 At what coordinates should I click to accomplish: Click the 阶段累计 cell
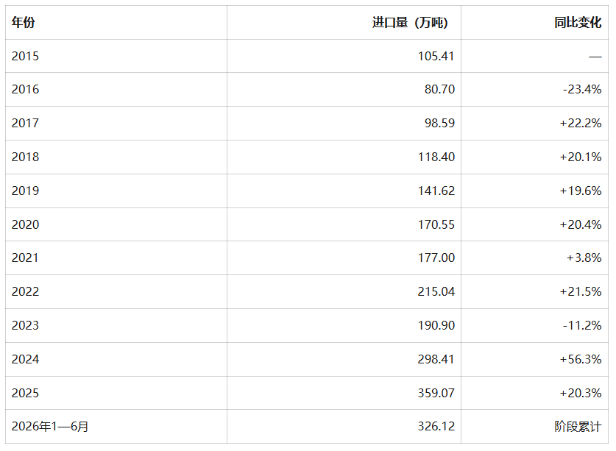coord(578,426)
